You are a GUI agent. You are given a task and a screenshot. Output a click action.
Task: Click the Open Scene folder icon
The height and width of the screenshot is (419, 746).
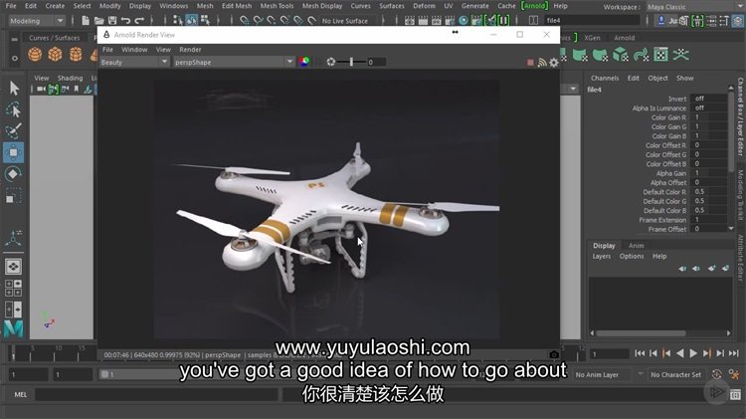click(98, 21)
